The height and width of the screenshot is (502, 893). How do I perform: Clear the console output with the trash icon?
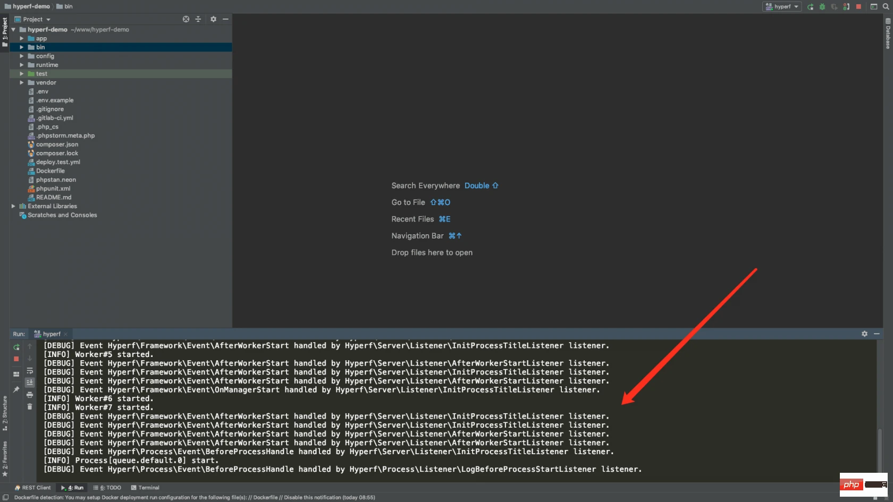coord(30,406)
